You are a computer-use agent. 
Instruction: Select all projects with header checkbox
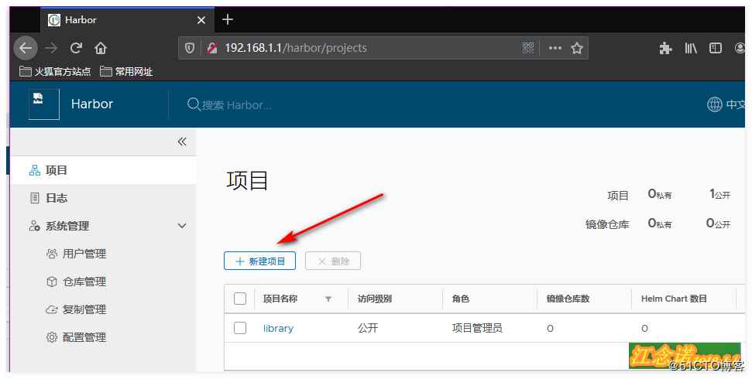click(240, 299)
